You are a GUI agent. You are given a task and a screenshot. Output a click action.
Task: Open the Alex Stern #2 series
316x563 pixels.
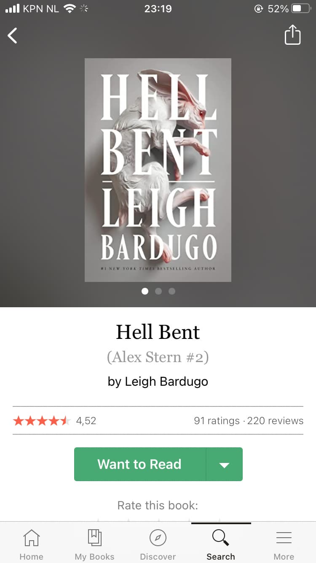click(158, 357)
